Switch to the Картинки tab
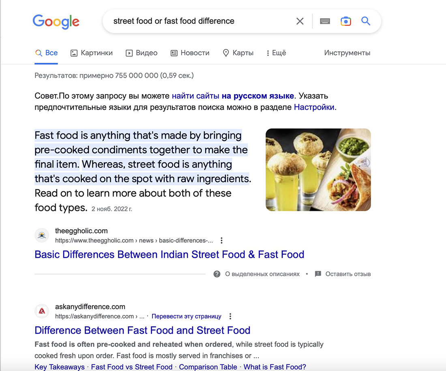 pyautogui.click(x=91, y=53)
